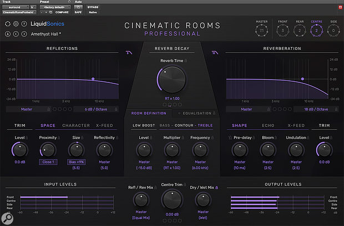Image resolution: width=344 pixels, height=226 pixels.
Task: Toggle the lock next to Frequency
Action: coord(213,138)
